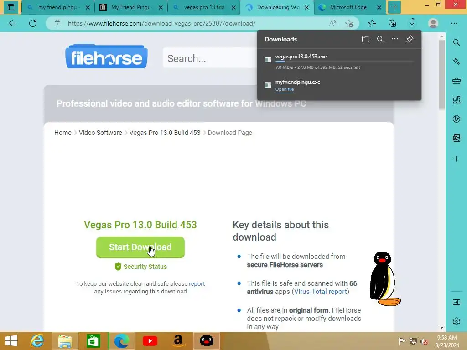Add this page to favorites
The height and width of the screenshot is (350, 467).
click(349, 23)
